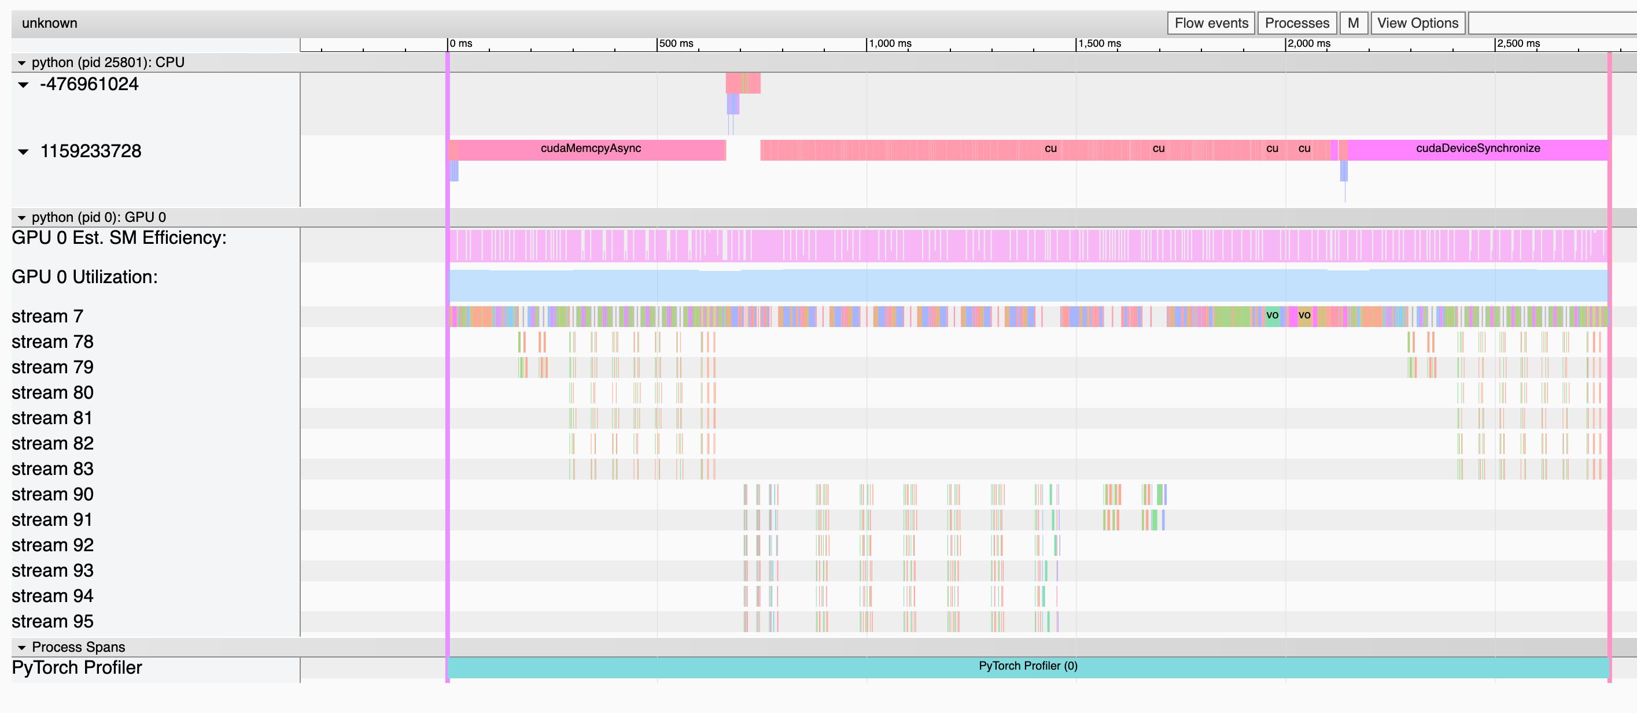Screen dimensions: 1637x713
Task: Click the Flow events button
Action: tap(1211, 24)
